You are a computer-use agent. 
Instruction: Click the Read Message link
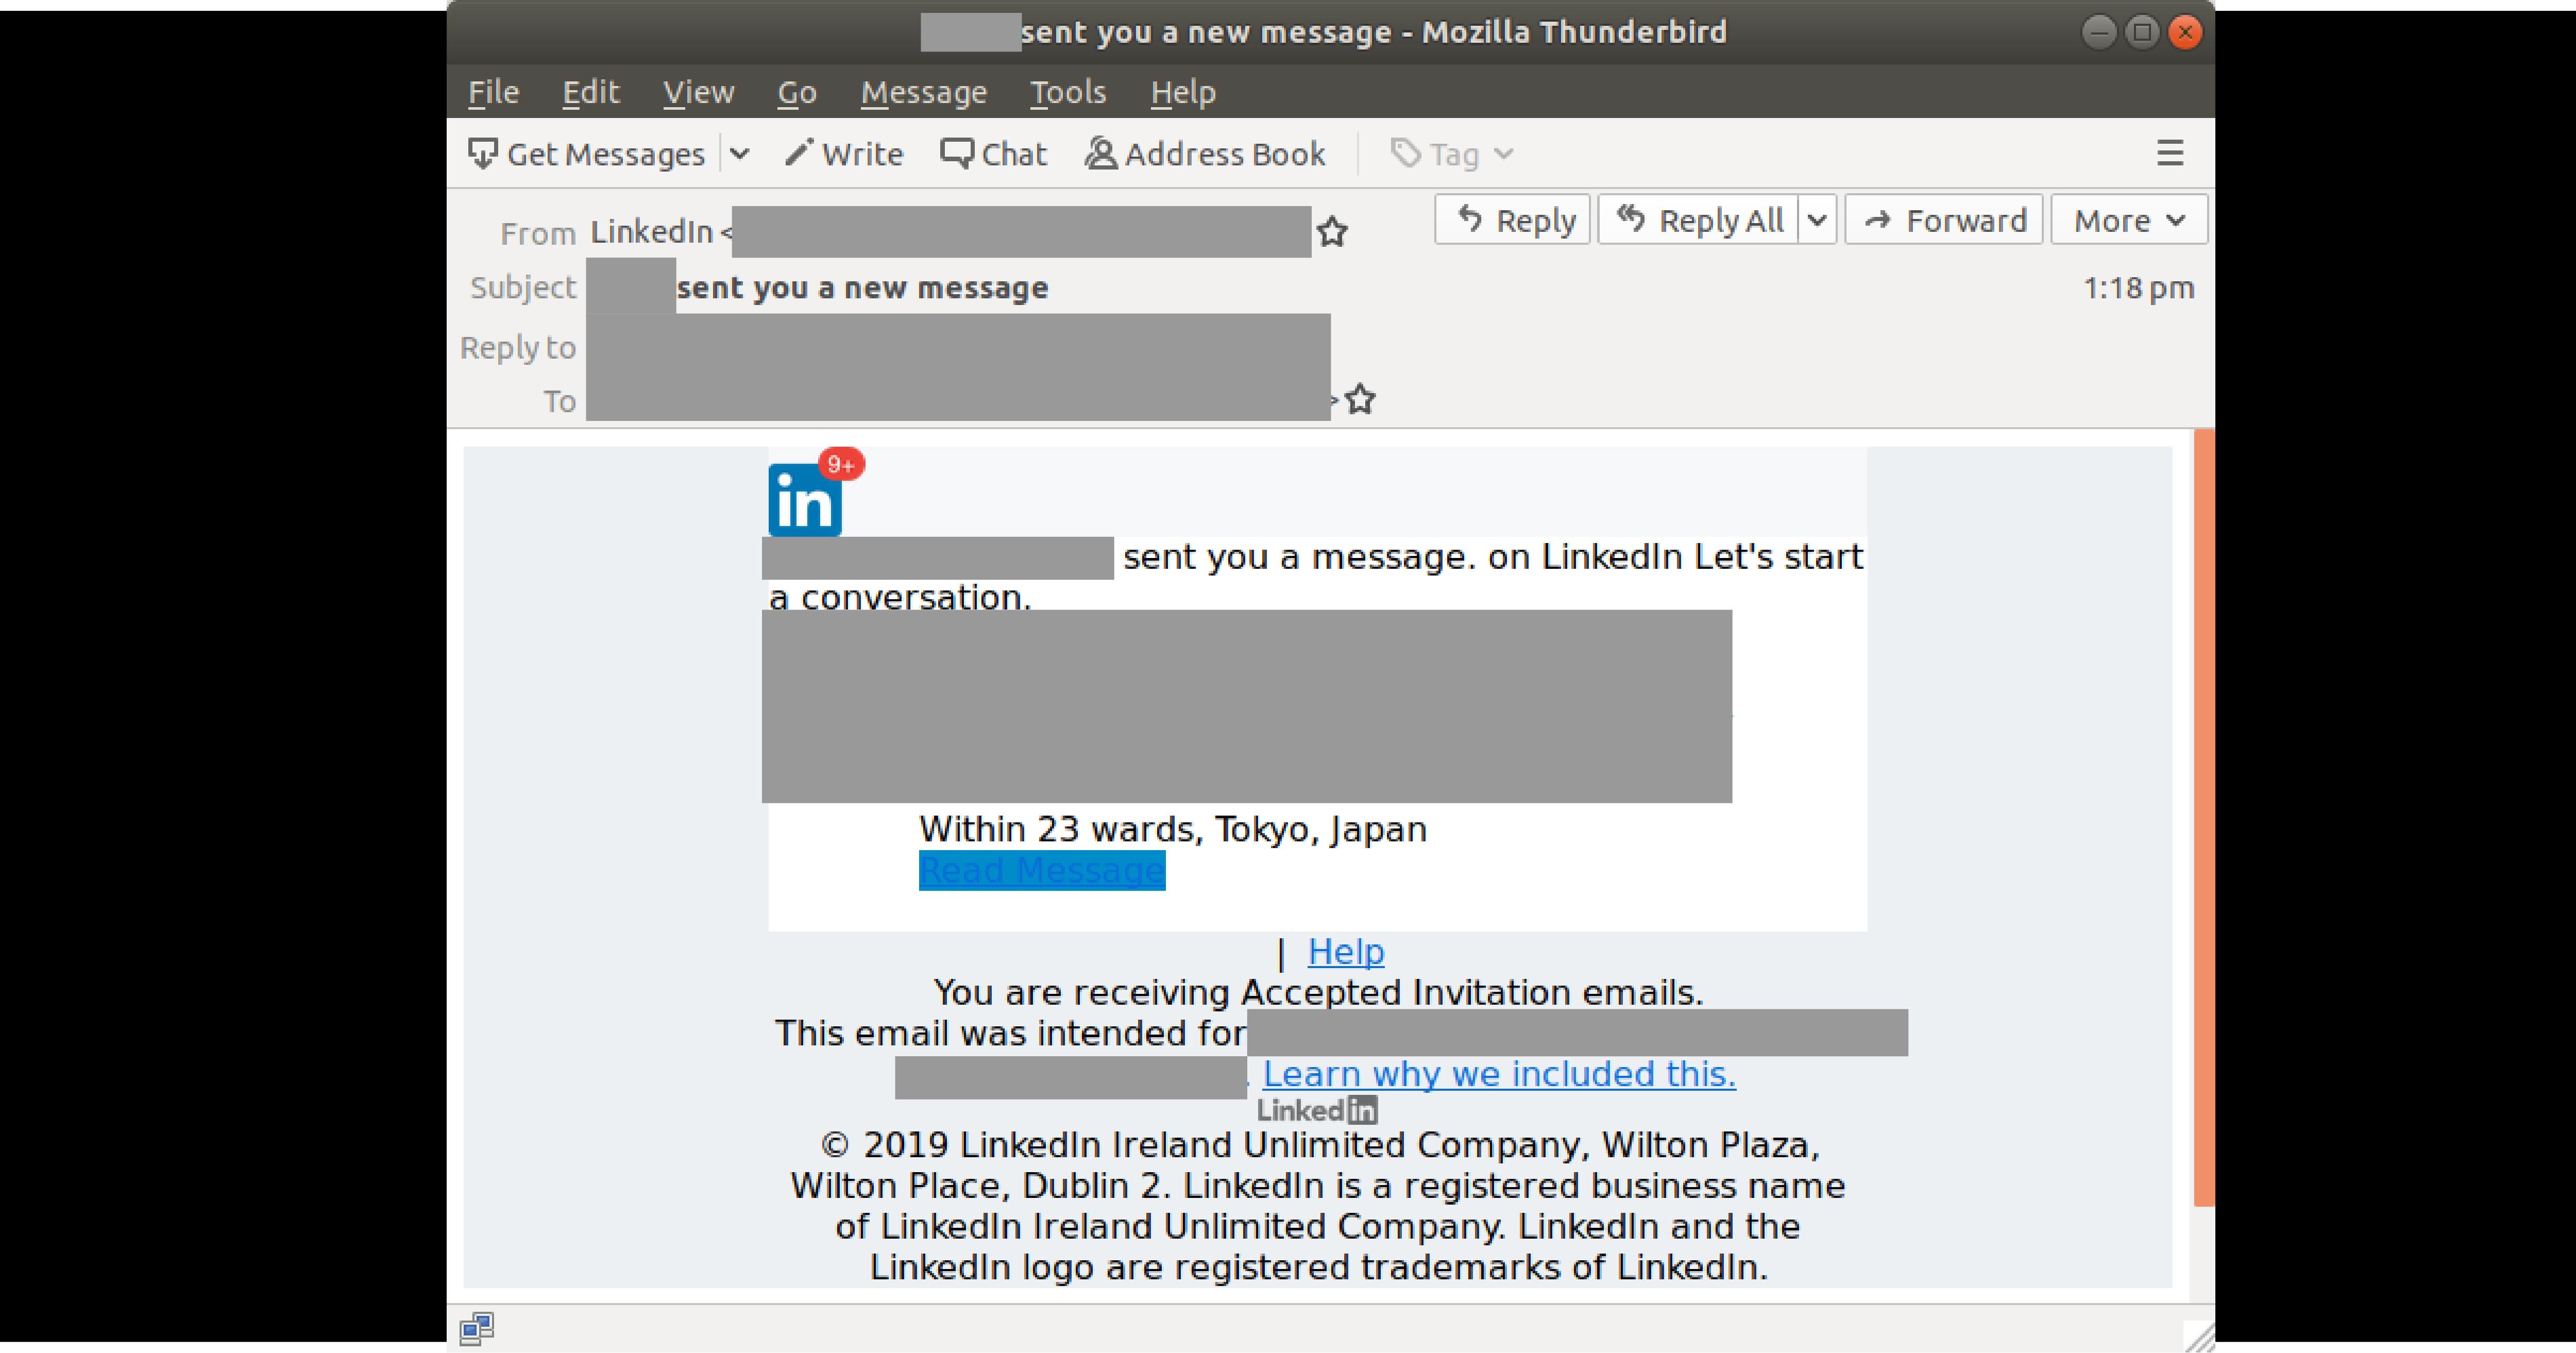click(x=1042, y=871)
